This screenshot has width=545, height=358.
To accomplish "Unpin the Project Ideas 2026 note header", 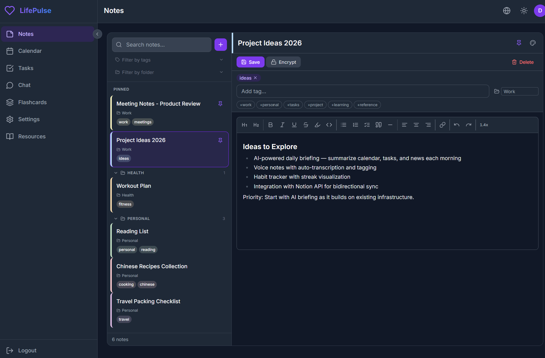I will [x=519, y=43].
